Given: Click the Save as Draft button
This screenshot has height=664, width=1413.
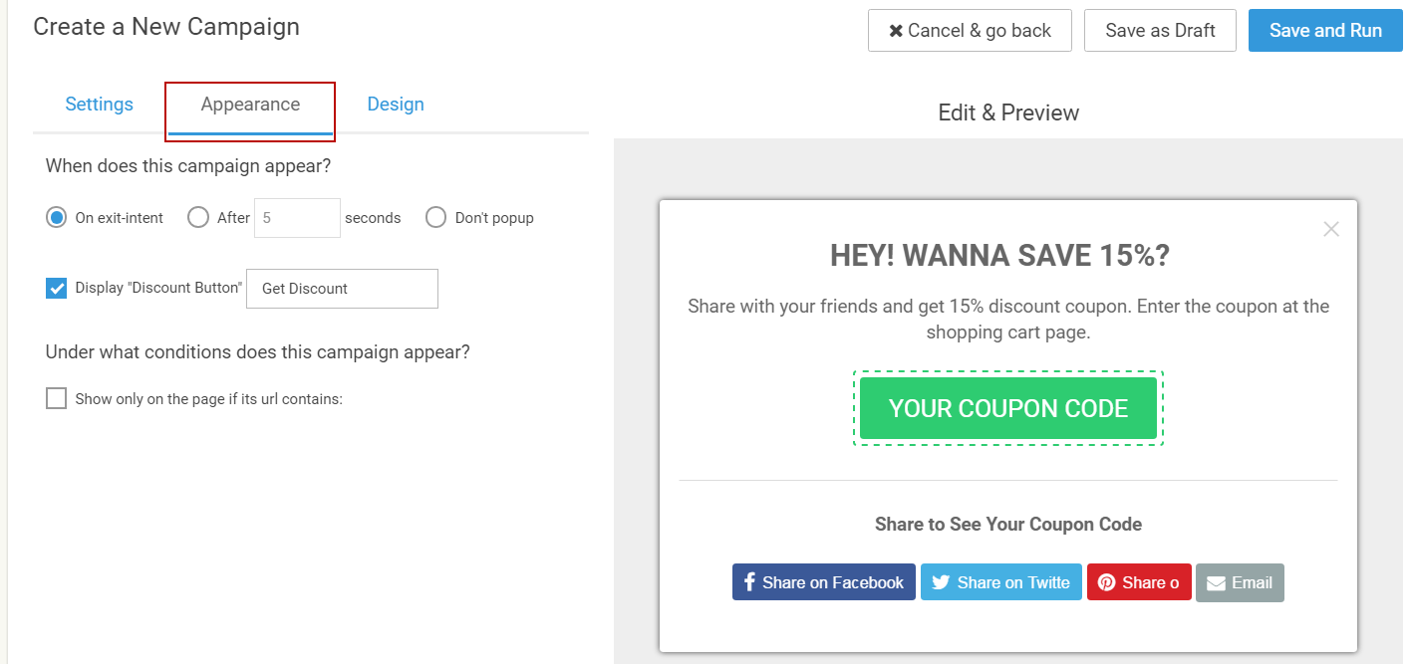Looking at the screenshot, I should click(x=1160, y=31).
